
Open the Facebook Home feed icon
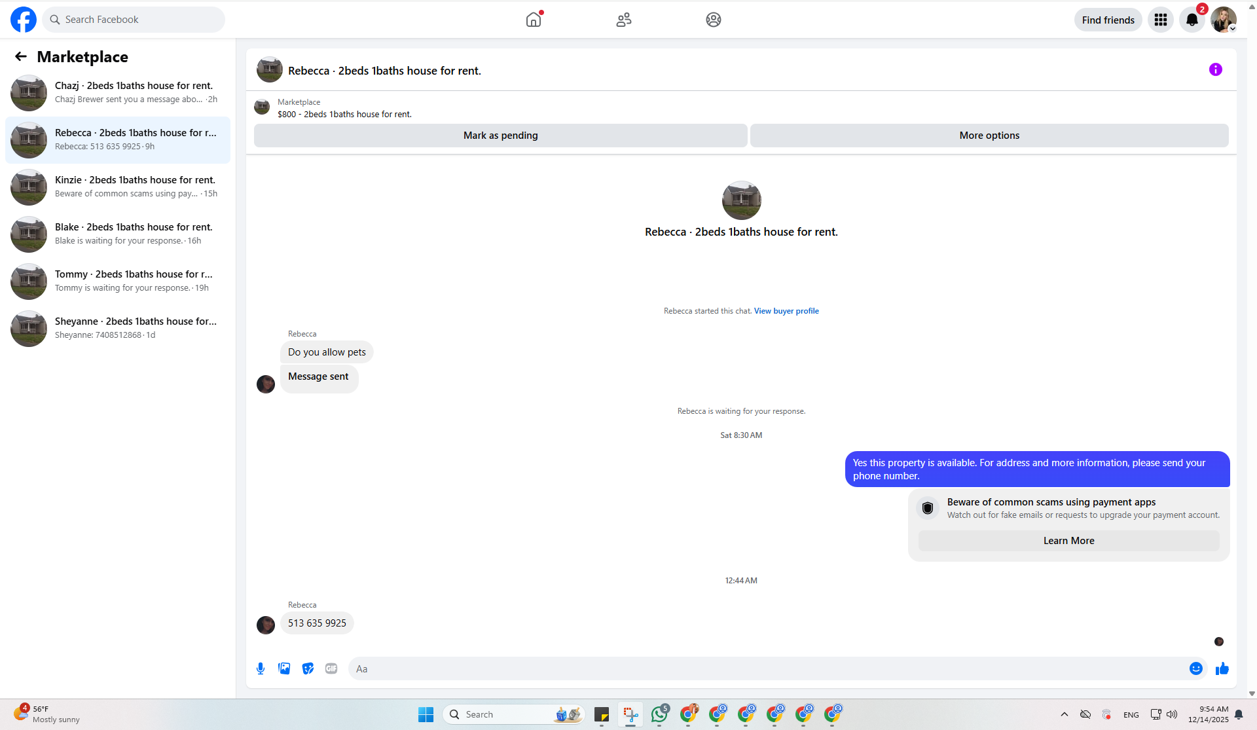534,20
